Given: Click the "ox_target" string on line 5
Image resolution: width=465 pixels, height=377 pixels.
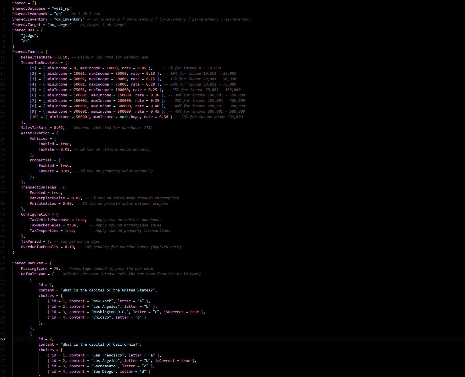Looking at the screenshot, I should (59, 25).
